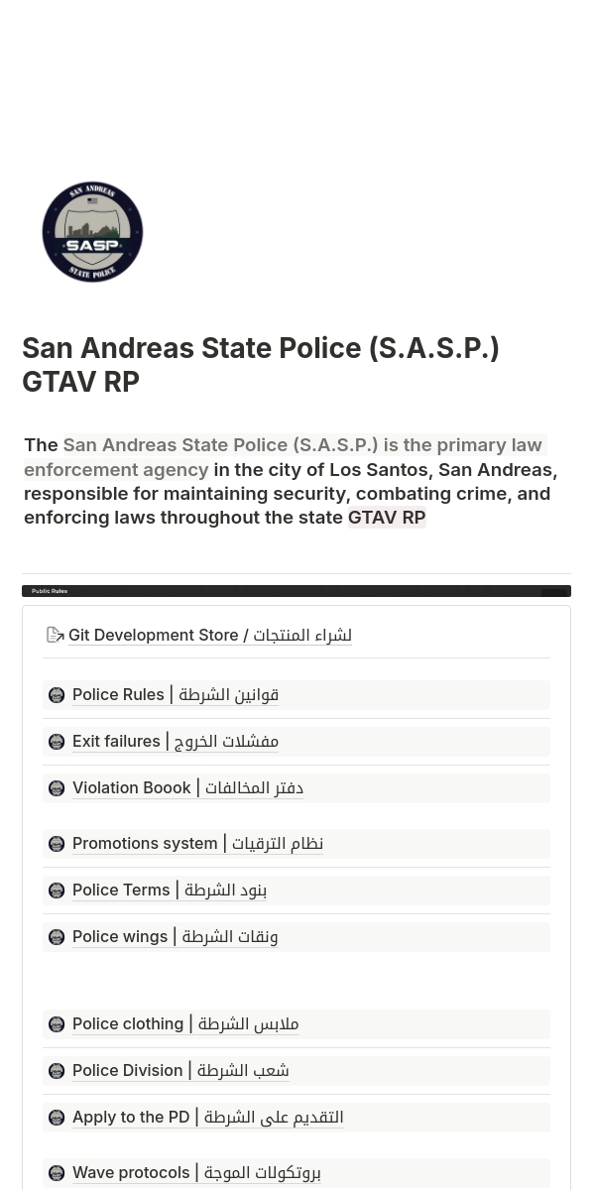This screenshot has height=1190, width=595.
Task: Click the badge icon beside Promotions system
Action: [x=57, y=844]
